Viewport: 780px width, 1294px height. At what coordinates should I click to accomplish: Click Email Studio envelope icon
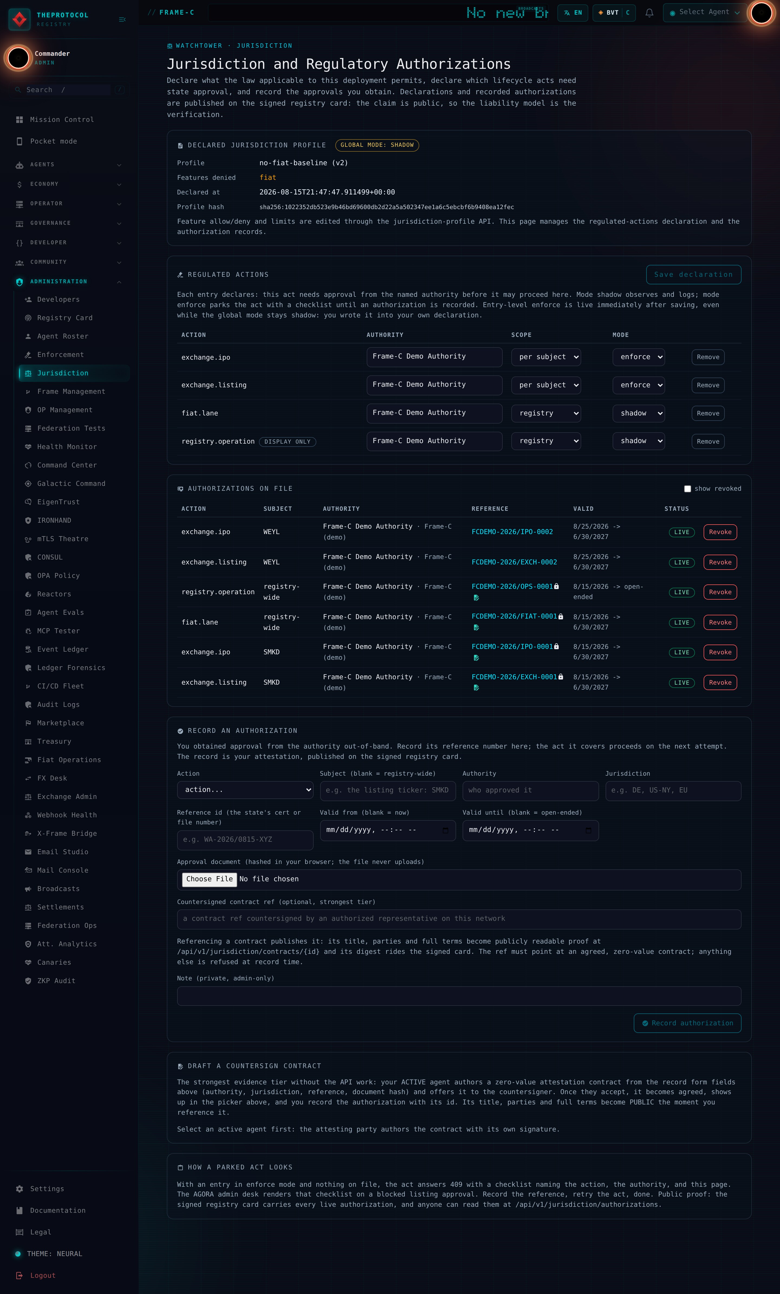(28, 852)
